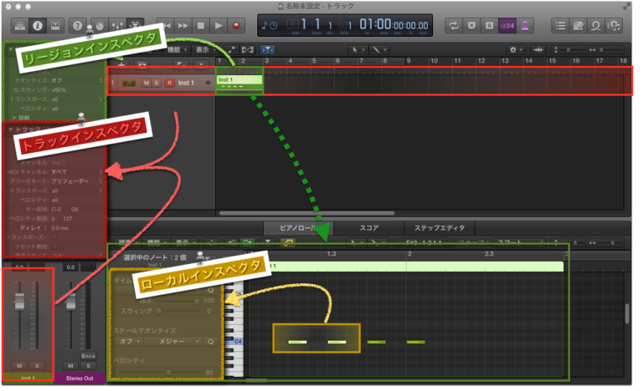
Task: Open tracks area 機能 menu
Action: click(177, 49)
